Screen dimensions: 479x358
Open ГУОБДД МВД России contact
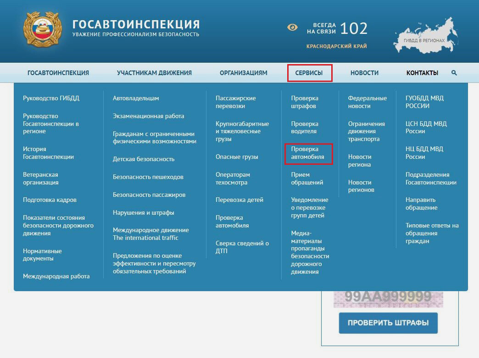coord(424,102)
